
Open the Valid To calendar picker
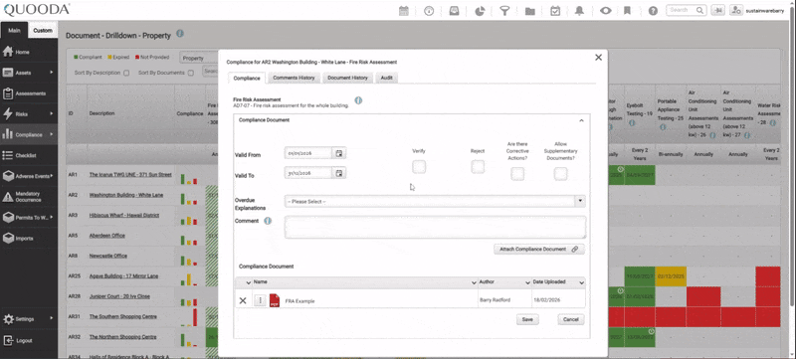[339, 173]
